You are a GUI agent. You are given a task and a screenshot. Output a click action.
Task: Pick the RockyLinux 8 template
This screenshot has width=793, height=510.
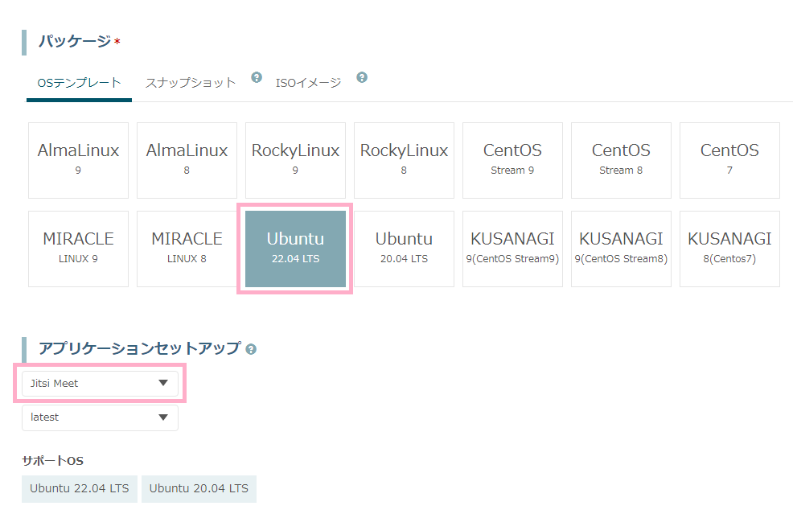[404, 160]
